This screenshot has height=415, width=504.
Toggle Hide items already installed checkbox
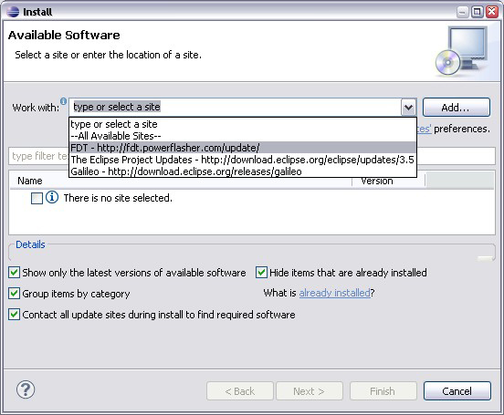[x=261, y=273]
